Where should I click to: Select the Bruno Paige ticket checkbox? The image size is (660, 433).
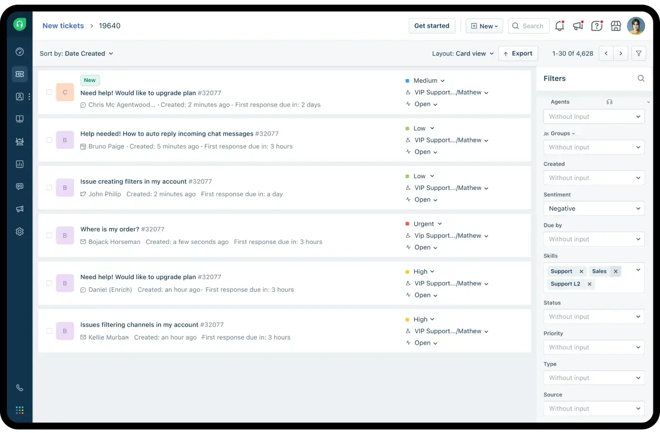[49, 140]
